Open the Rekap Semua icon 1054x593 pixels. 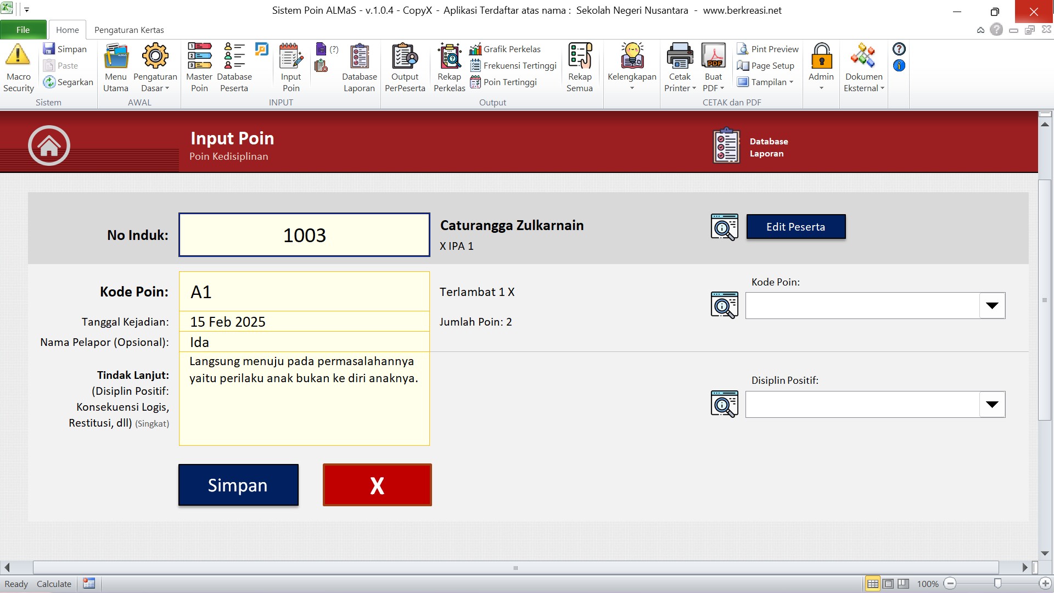click(580, 55)
